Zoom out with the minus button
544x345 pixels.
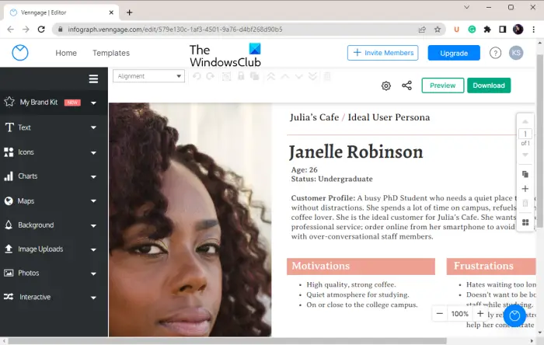point(440,314)
